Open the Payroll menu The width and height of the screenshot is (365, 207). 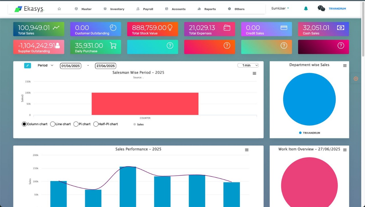point(145,9)
